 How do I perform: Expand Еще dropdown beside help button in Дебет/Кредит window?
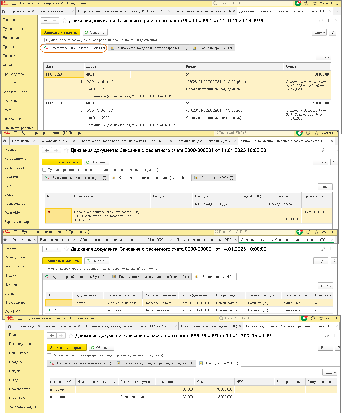coord(319,32)
